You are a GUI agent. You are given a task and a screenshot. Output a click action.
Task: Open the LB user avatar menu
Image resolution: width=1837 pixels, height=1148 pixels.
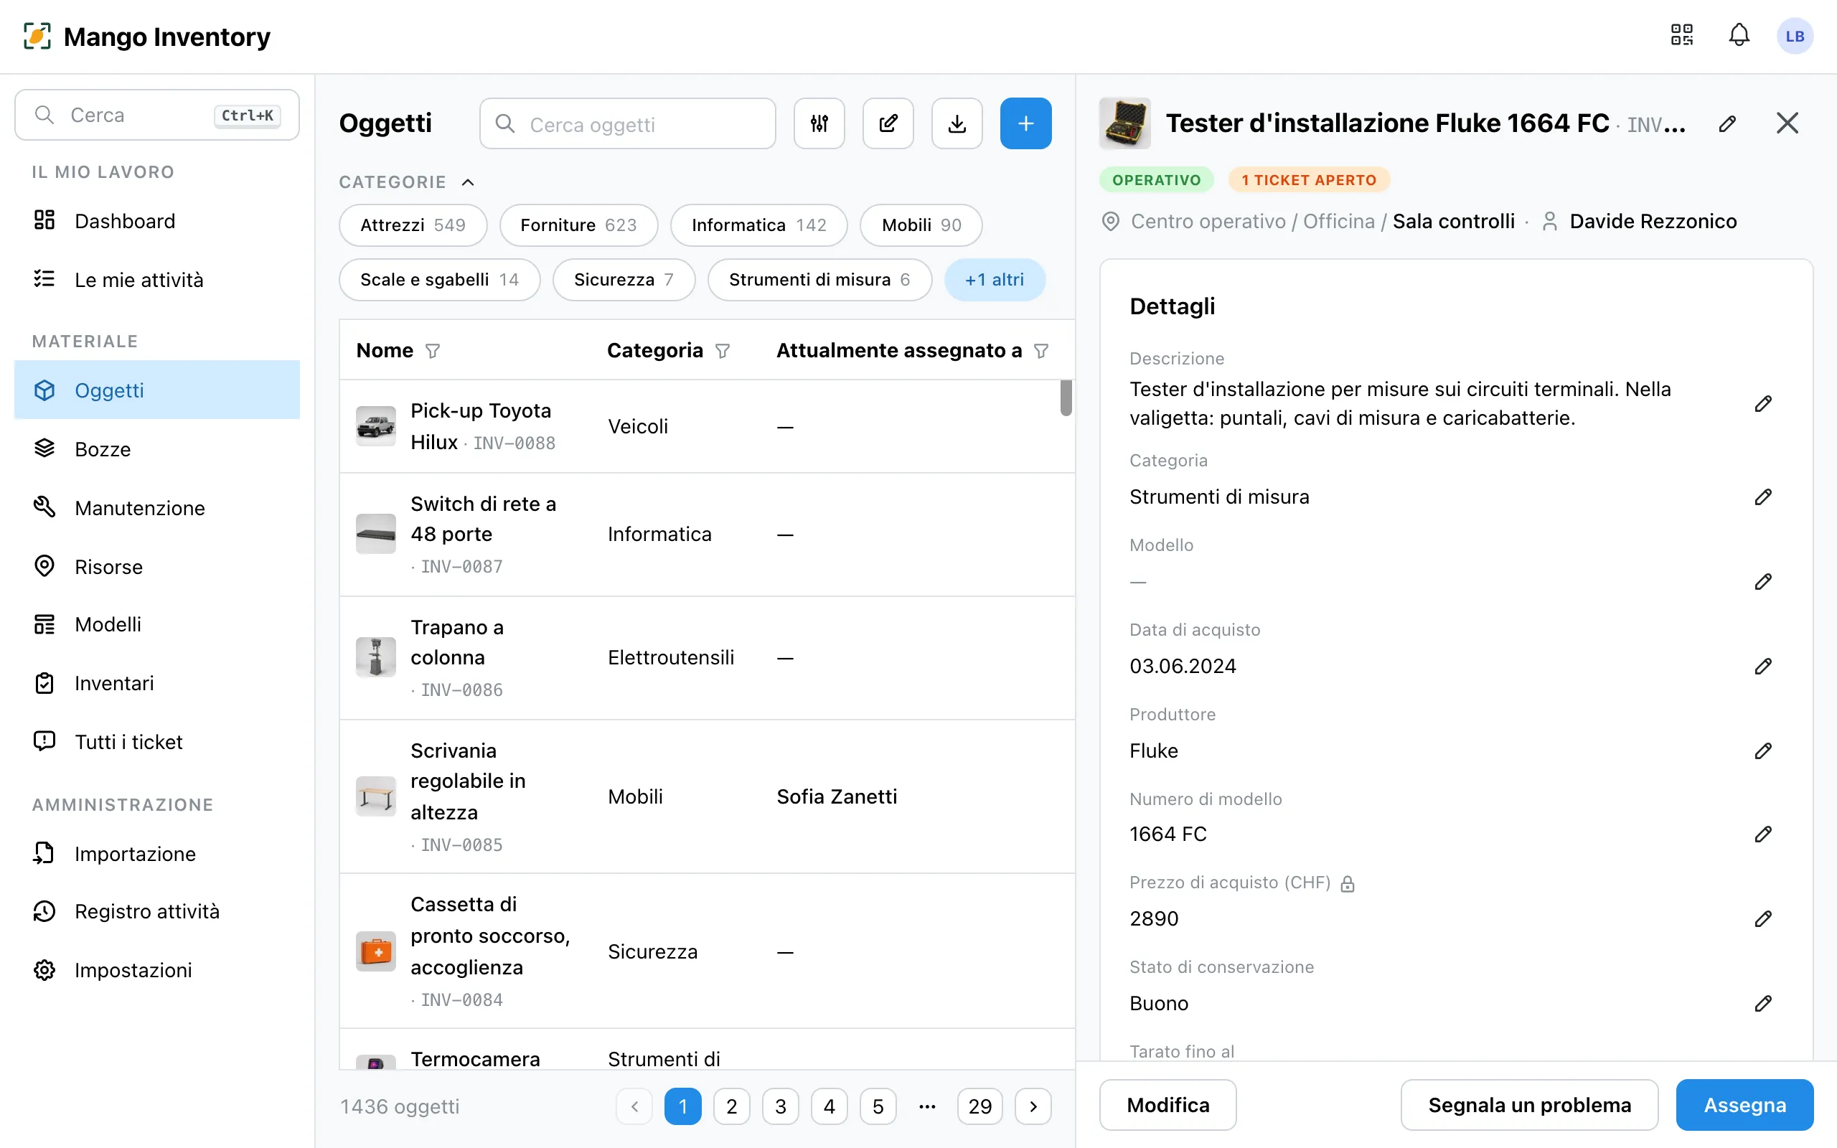(x=1795, y=36)
